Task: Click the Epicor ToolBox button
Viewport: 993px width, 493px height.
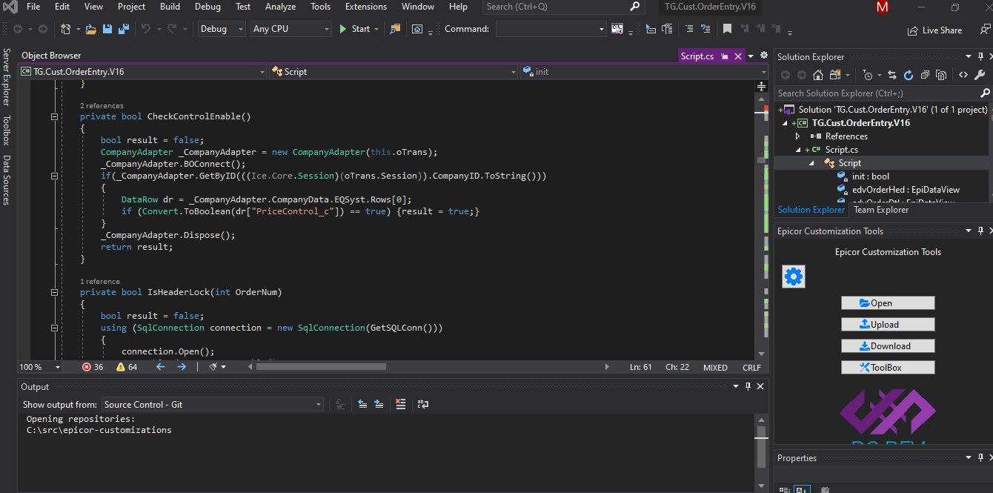Action: tap(888, 368)
